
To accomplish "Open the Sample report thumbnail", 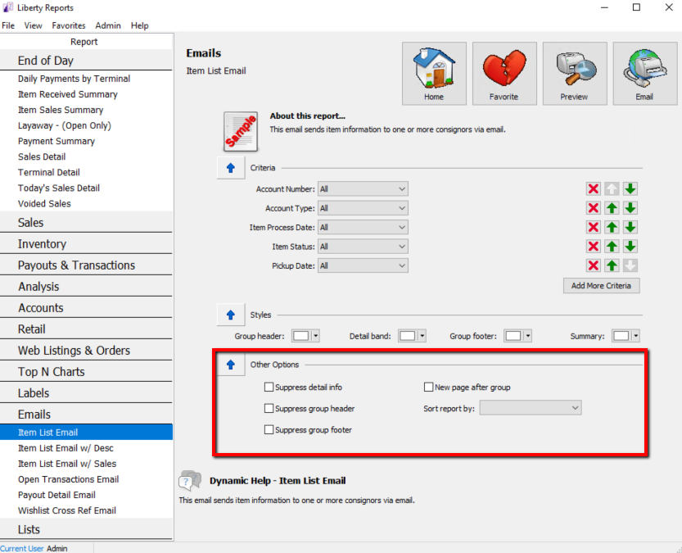I will tap(241, 131).
